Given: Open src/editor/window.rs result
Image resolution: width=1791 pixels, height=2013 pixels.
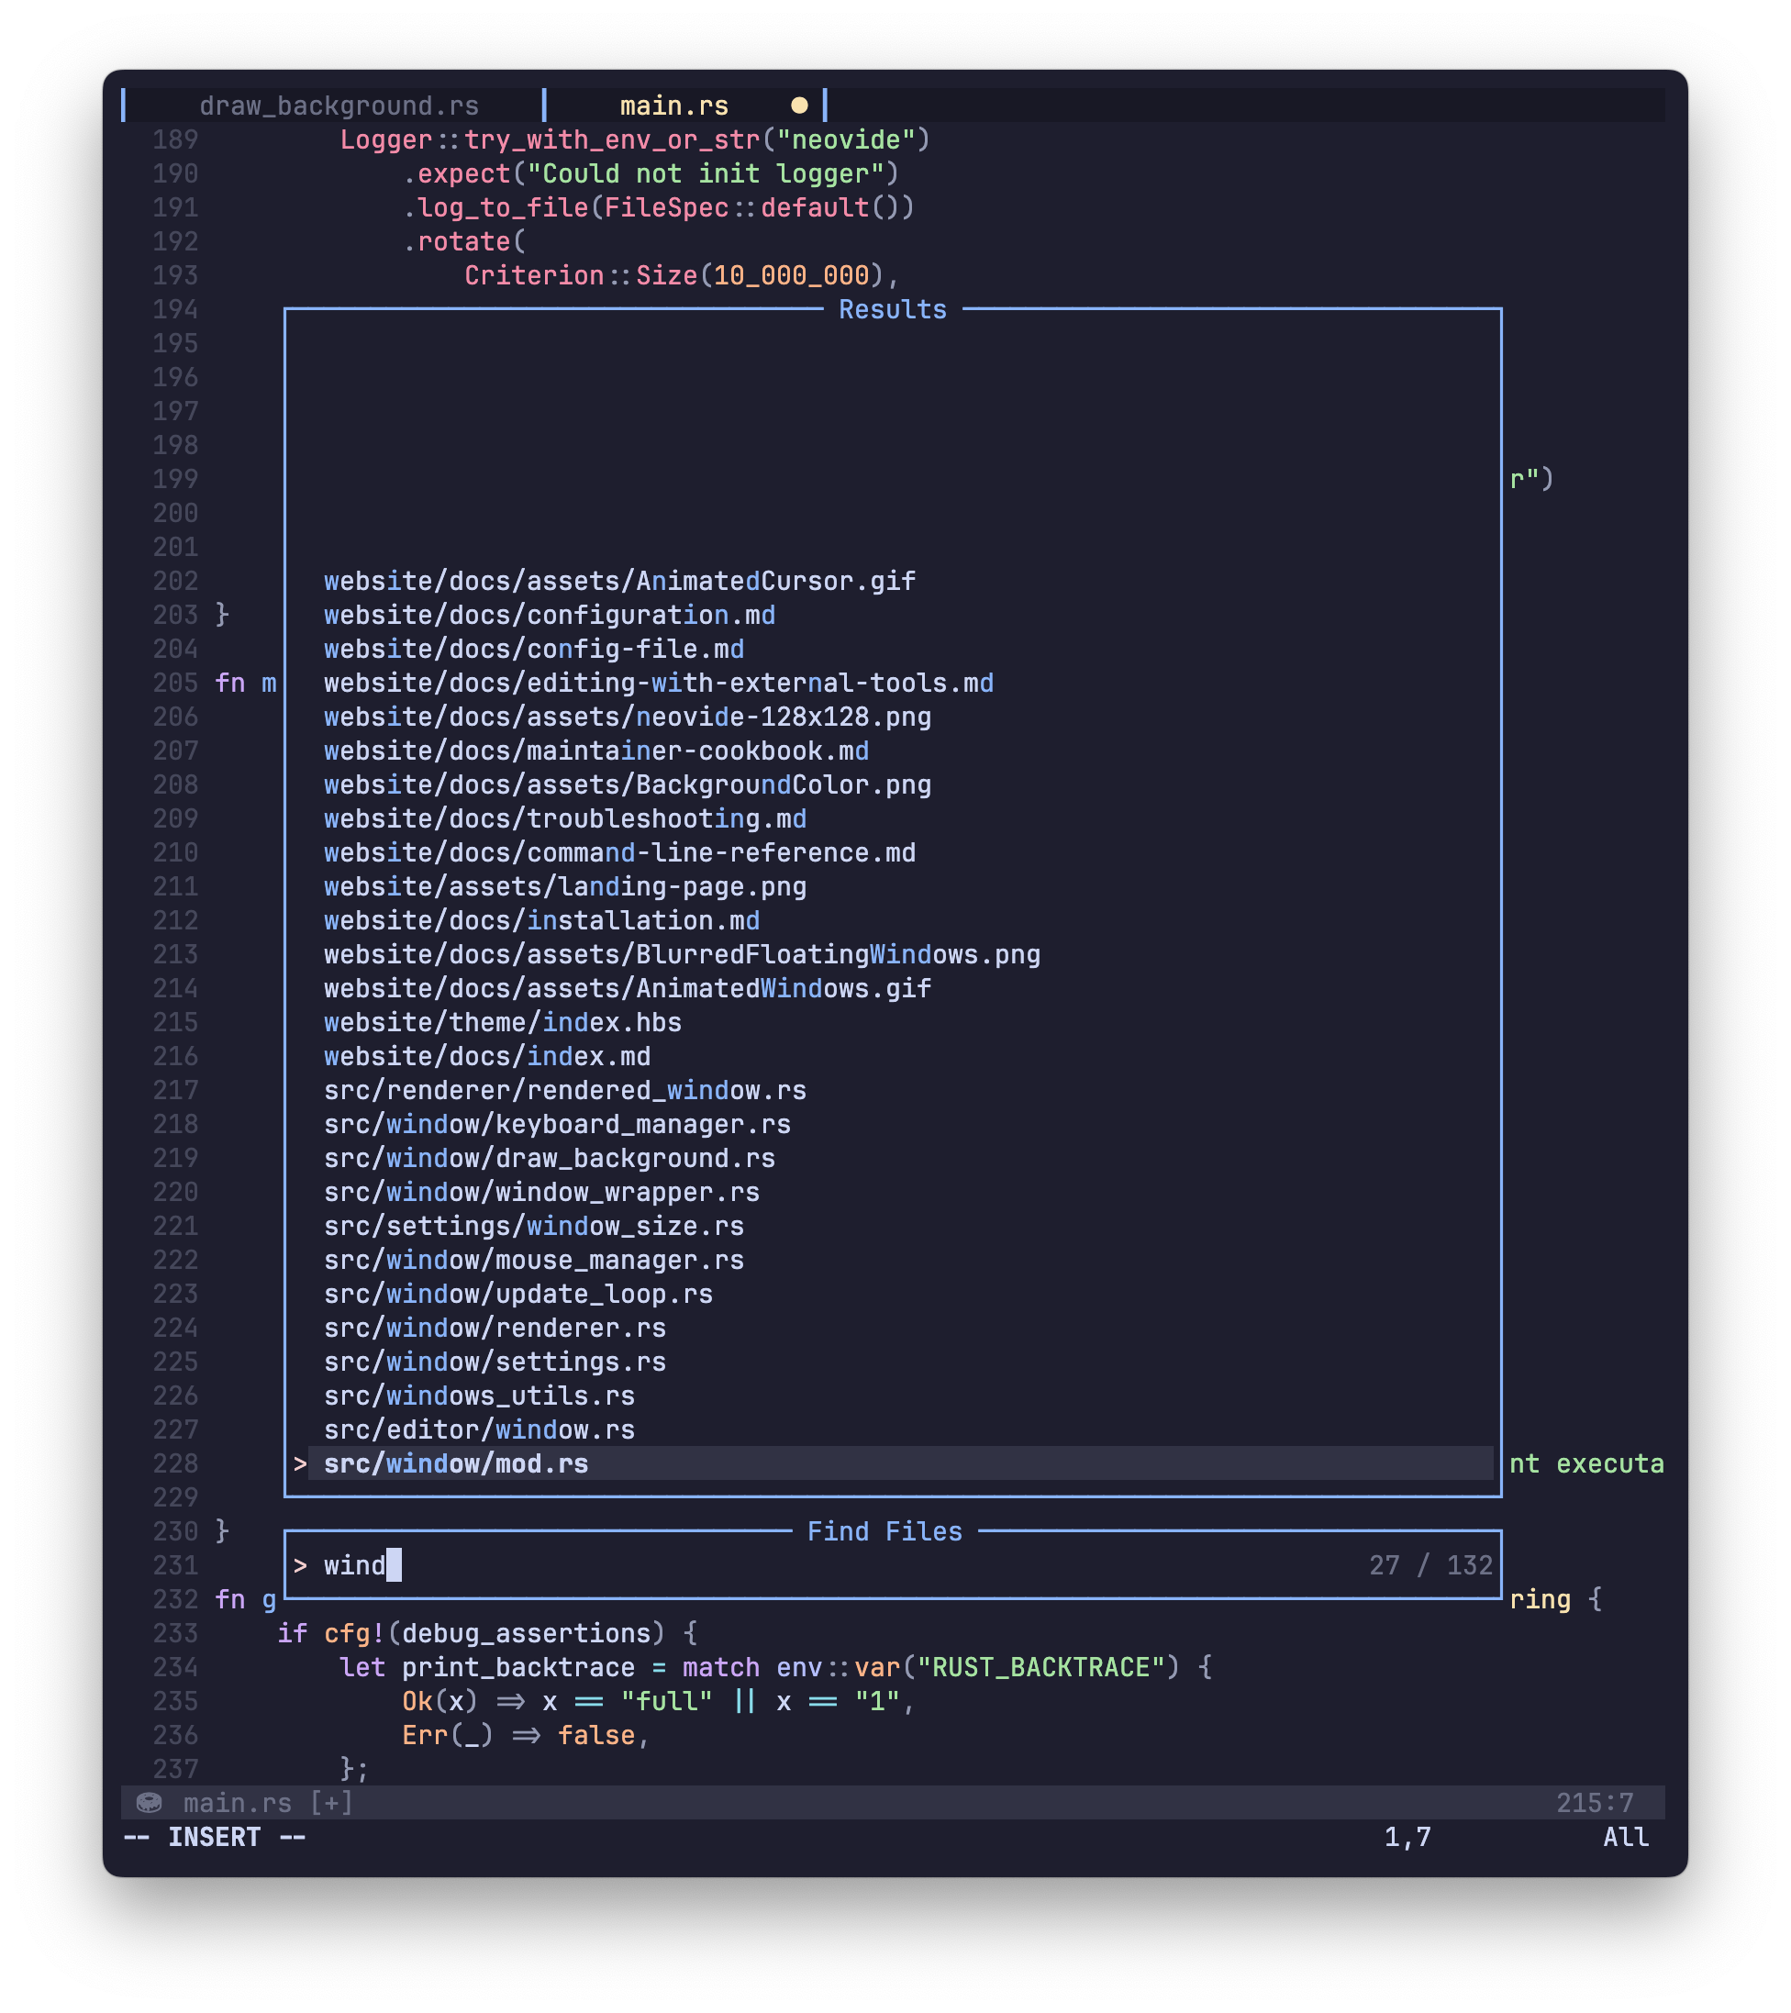Looking at the screenshot, I should (480, 1429).
